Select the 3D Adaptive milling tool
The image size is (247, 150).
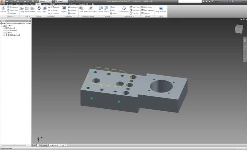64,9
